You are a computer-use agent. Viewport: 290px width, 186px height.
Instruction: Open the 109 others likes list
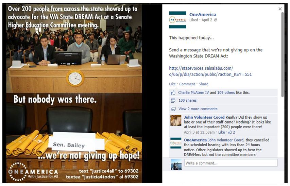[226, 92]
